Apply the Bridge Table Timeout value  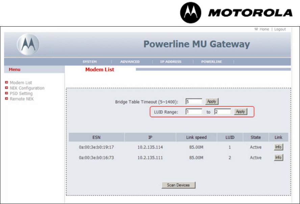point(212,101)
